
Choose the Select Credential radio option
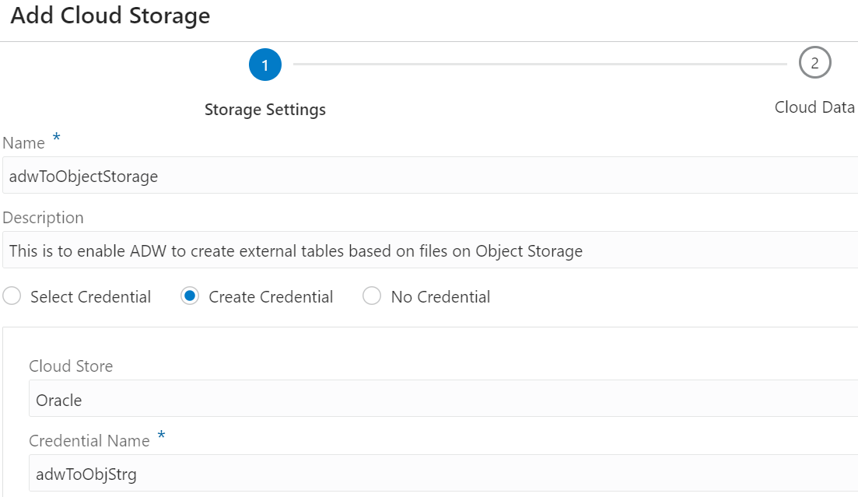pyautogui.click(x=12, y=296)
